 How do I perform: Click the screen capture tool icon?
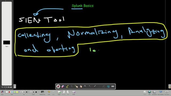[108, 86]
